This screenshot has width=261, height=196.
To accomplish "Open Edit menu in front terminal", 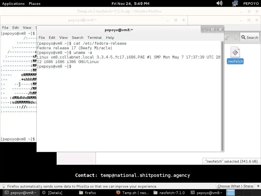I will point(52,38).
